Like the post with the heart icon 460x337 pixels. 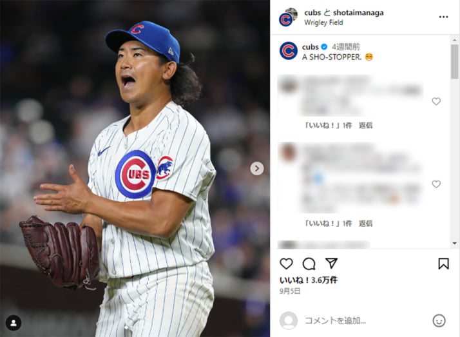286,264
